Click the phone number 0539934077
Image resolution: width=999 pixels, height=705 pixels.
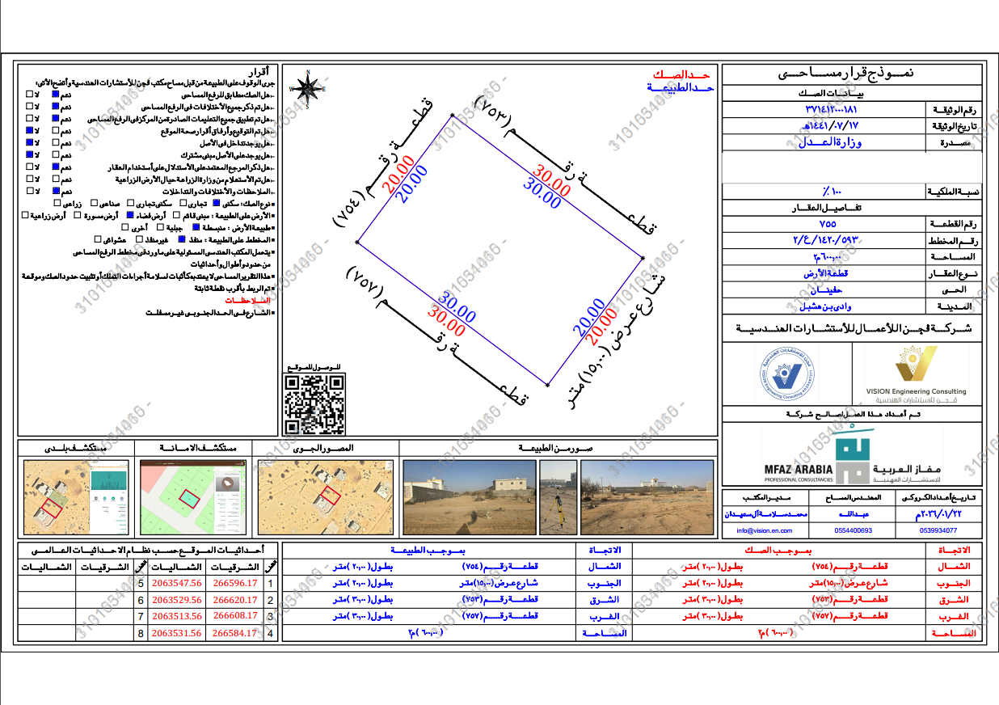tap(939, 530)
